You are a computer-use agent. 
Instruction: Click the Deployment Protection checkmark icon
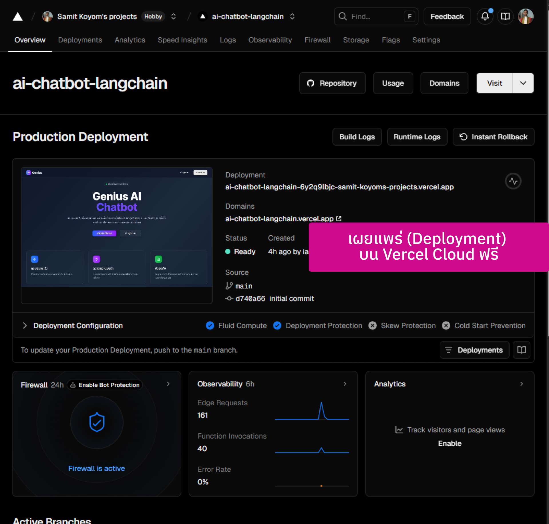coord(277,325)
